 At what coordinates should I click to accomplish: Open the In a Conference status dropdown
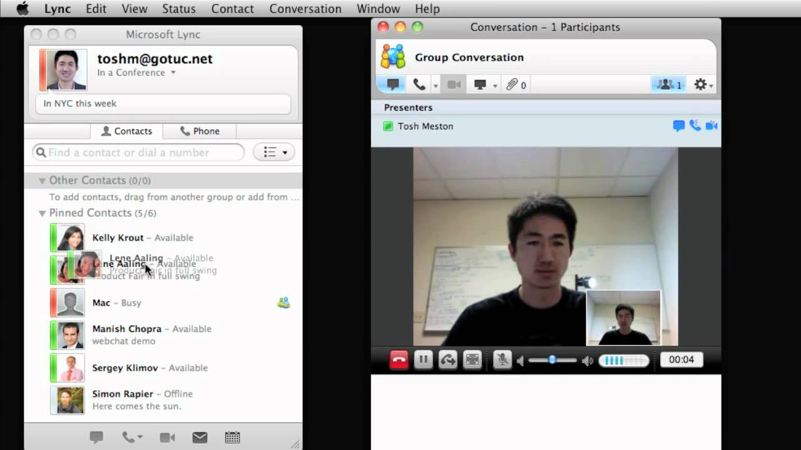tap(136, 72)
